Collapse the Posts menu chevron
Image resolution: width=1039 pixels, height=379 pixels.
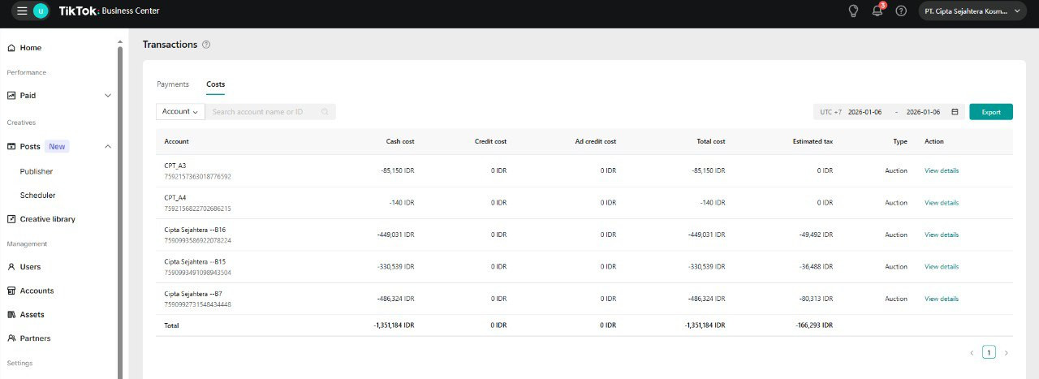pos(108,146)
